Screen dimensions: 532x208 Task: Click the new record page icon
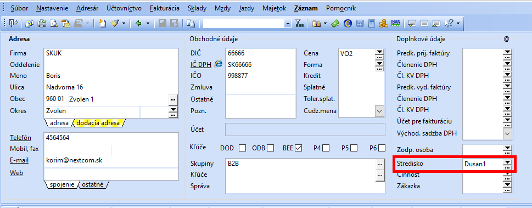coord(102,24)
